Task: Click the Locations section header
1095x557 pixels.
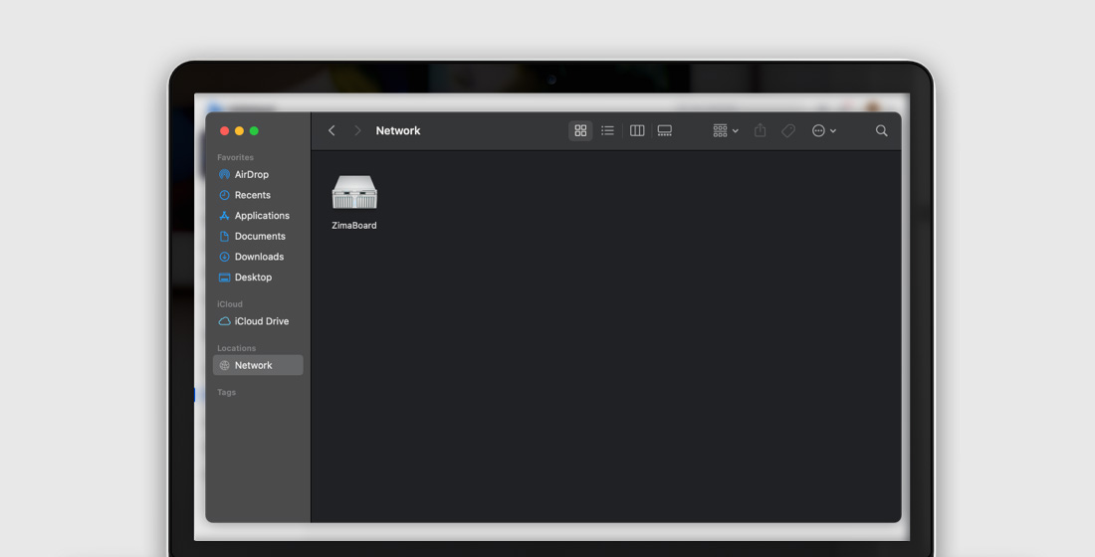Action: pos(236,348)
